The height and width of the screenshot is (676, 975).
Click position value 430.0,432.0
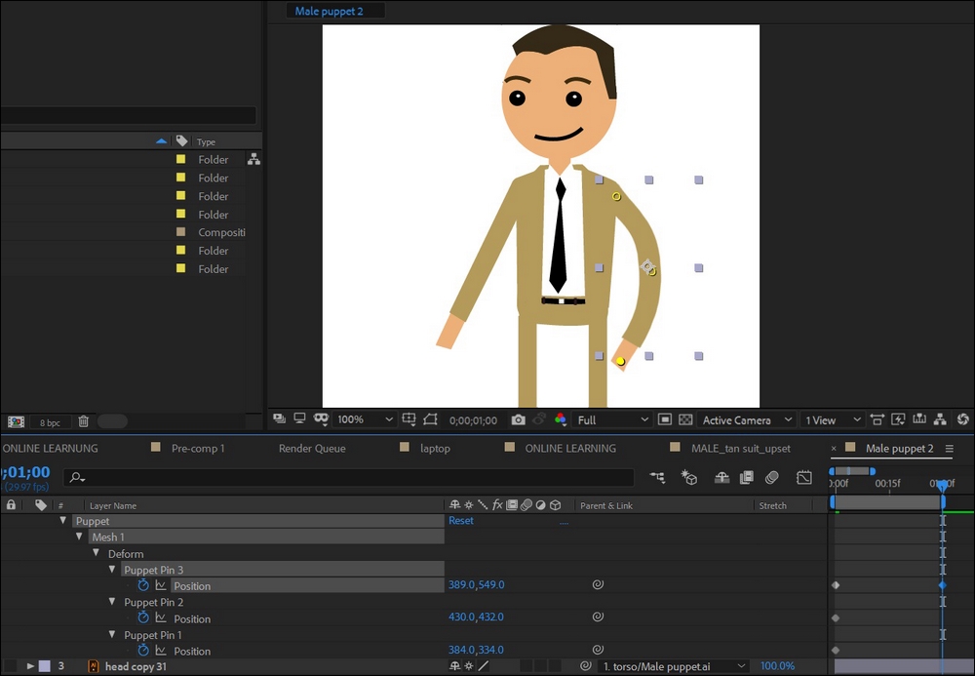[x=477, y=616]
